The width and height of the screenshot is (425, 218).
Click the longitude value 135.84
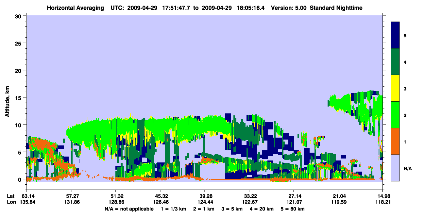point(27,202)
